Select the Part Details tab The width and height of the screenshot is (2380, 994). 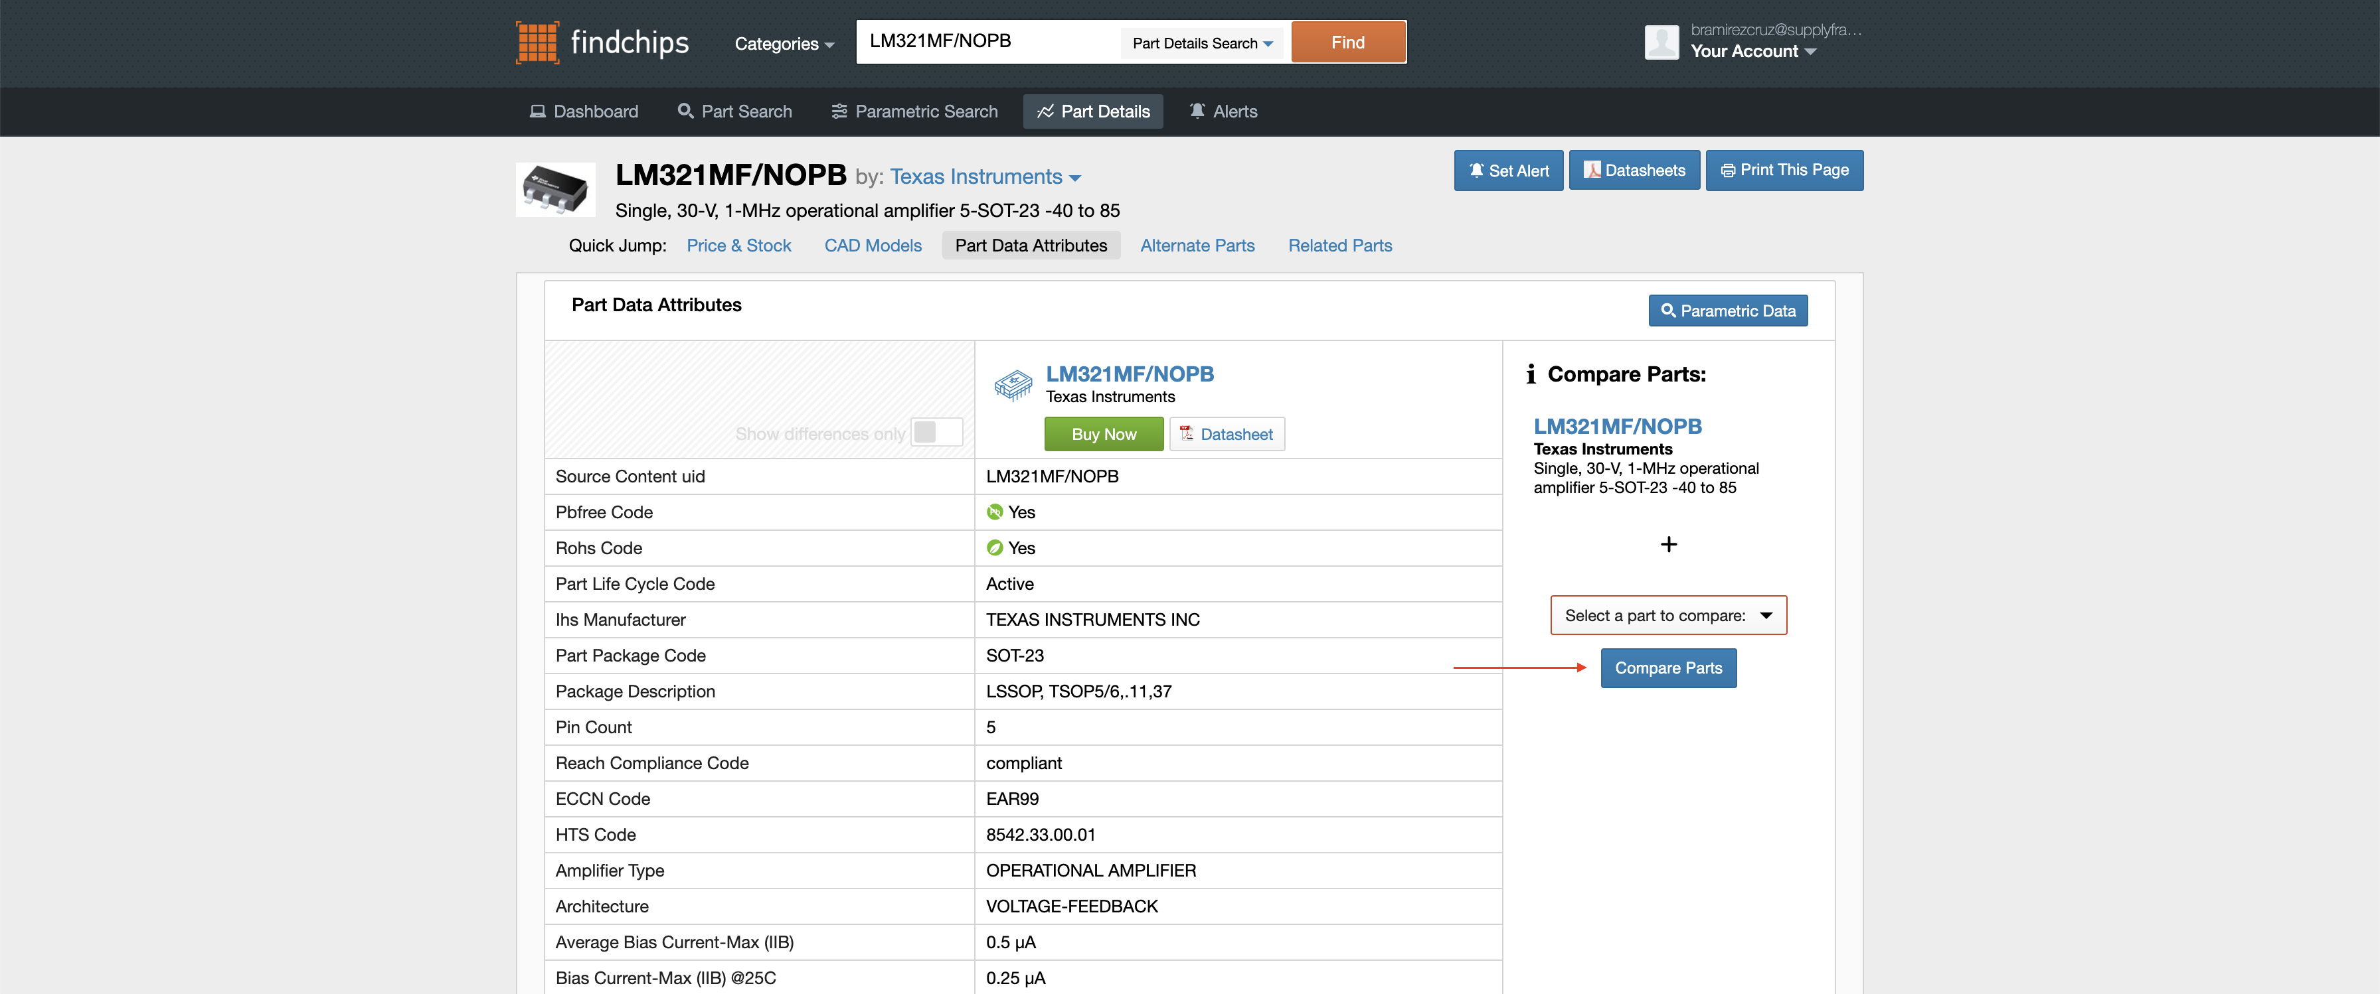1093,111
